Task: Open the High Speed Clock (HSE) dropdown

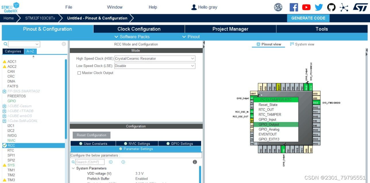Action: coord(155,58)
